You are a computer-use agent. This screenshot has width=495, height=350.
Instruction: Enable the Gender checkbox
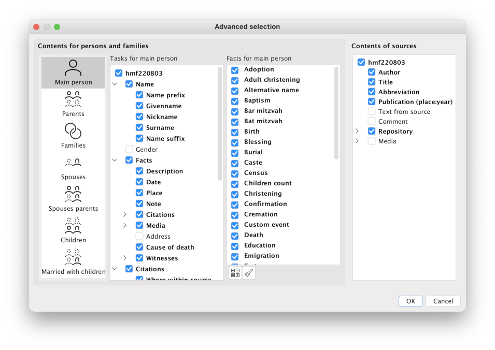pos(129,150)
